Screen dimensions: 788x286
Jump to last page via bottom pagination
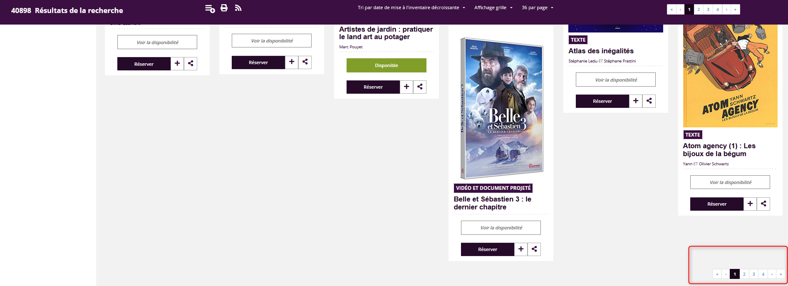pos(781,274)
